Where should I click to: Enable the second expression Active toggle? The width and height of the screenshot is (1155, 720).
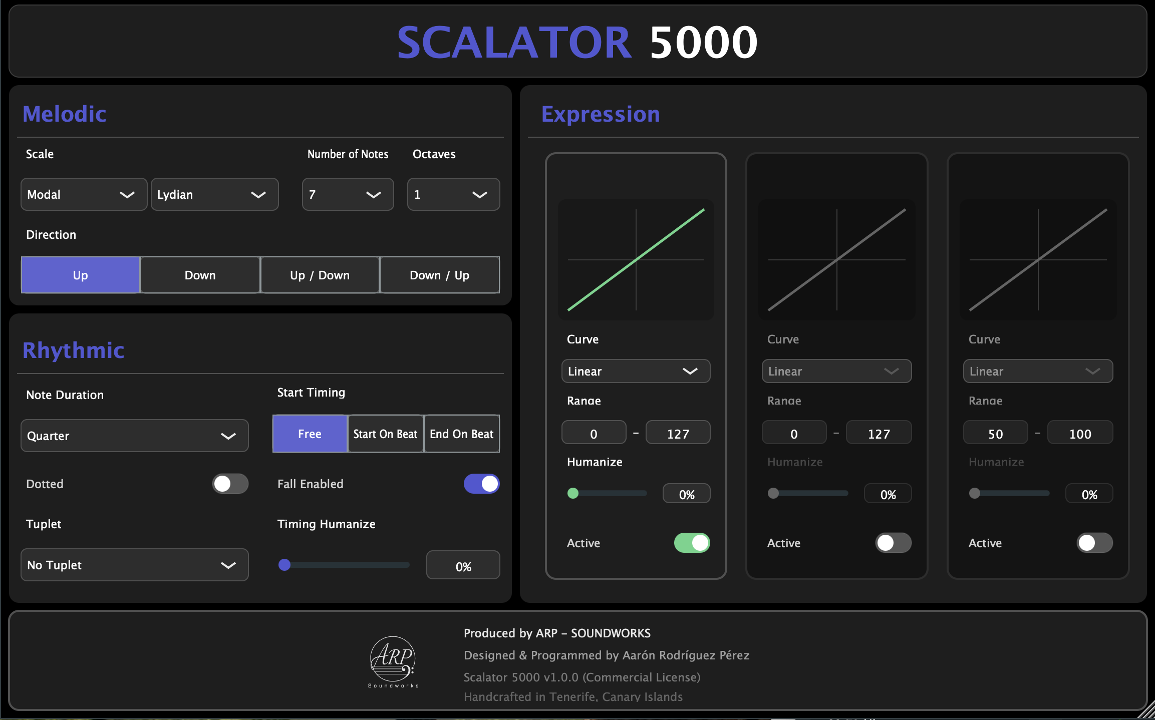point(894,543)
